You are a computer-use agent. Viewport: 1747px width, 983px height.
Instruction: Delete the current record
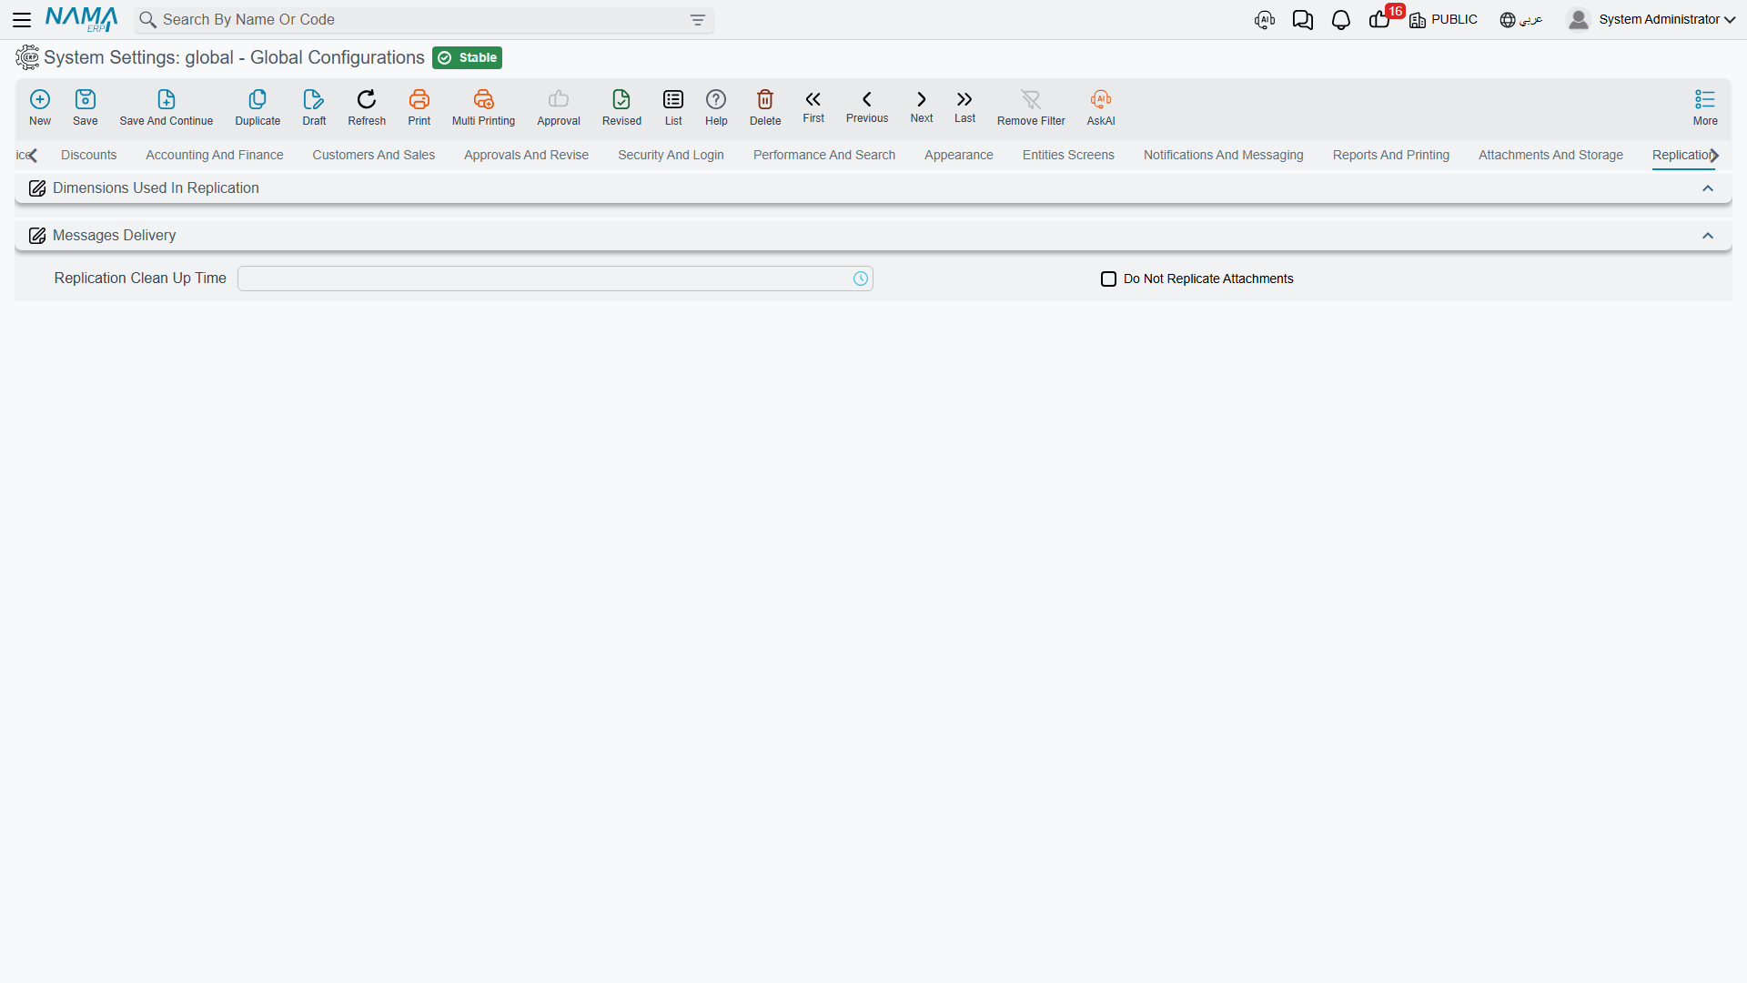coord(765,107)
